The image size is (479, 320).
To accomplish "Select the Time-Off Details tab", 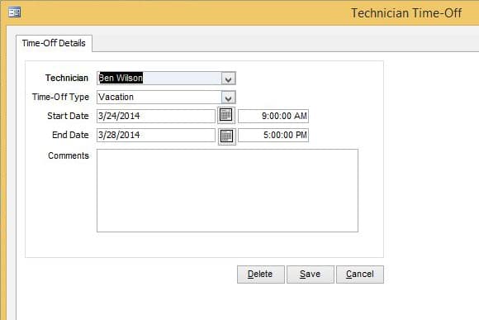I will tap(54, 43).
